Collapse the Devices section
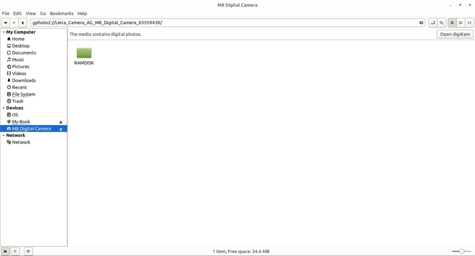This screenshot has width=475, height=256. pos(4,108)
